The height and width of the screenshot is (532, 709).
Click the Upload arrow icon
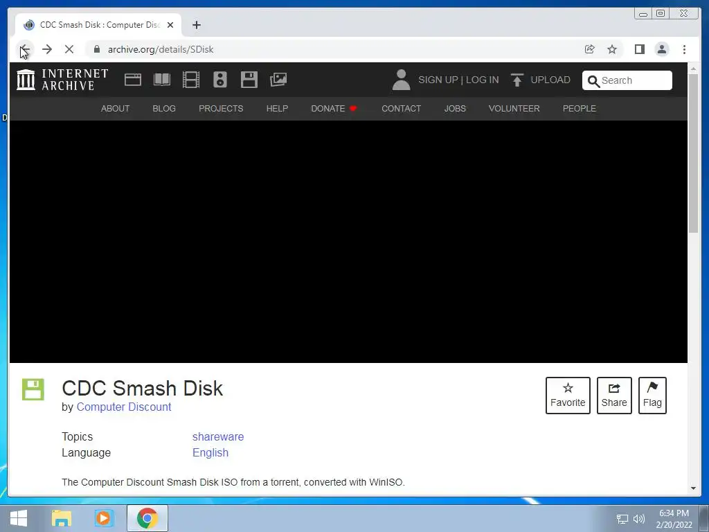click(x=517, y=80)
